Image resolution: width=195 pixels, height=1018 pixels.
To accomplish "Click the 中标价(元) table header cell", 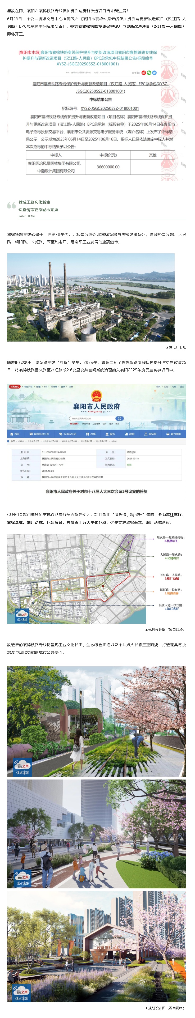I will click(108, 155).
